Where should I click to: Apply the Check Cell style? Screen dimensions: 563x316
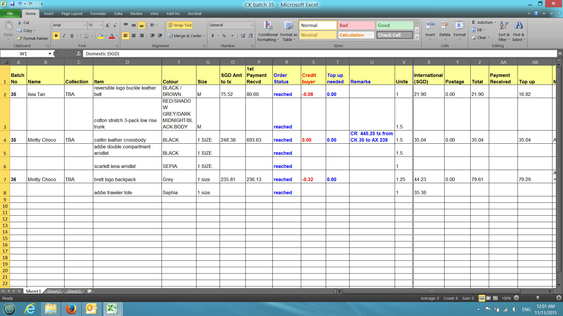[395, 35]
